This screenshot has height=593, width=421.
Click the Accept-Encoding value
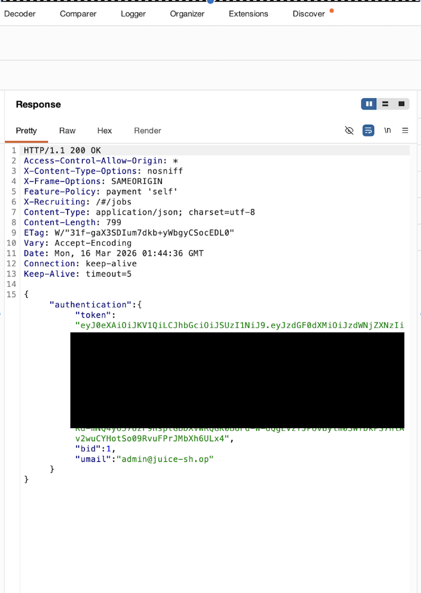(x=93, y=243)
